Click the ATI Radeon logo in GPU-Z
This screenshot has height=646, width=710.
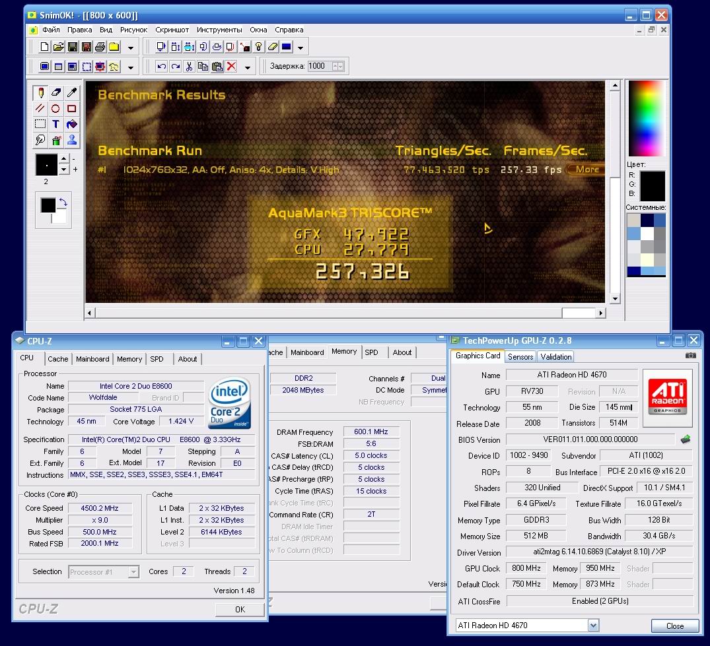pos(667,398)
